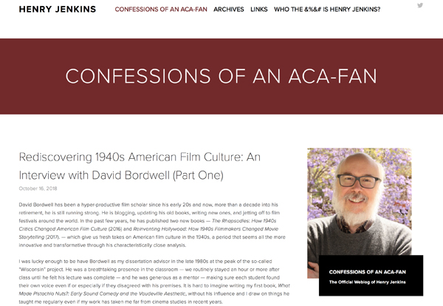The image size is (443, 306).
Task: Select Confessions of an Aca-Fan menu item
Action: pyautogui.click(x=161, y=10)
